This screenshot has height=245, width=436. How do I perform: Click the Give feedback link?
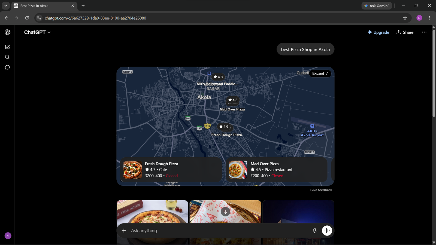(x=321, y=190)
